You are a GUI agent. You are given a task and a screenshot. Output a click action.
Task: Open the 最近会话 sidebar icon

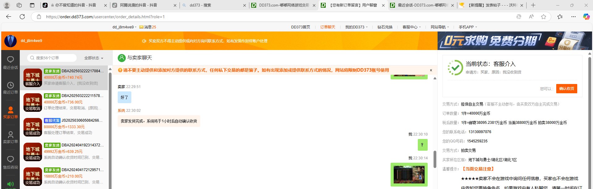[x=11, y=62]
